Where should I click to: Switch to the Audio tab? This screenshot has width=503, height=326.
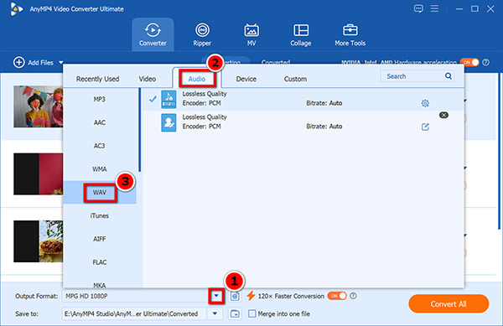tap(197, 79)
